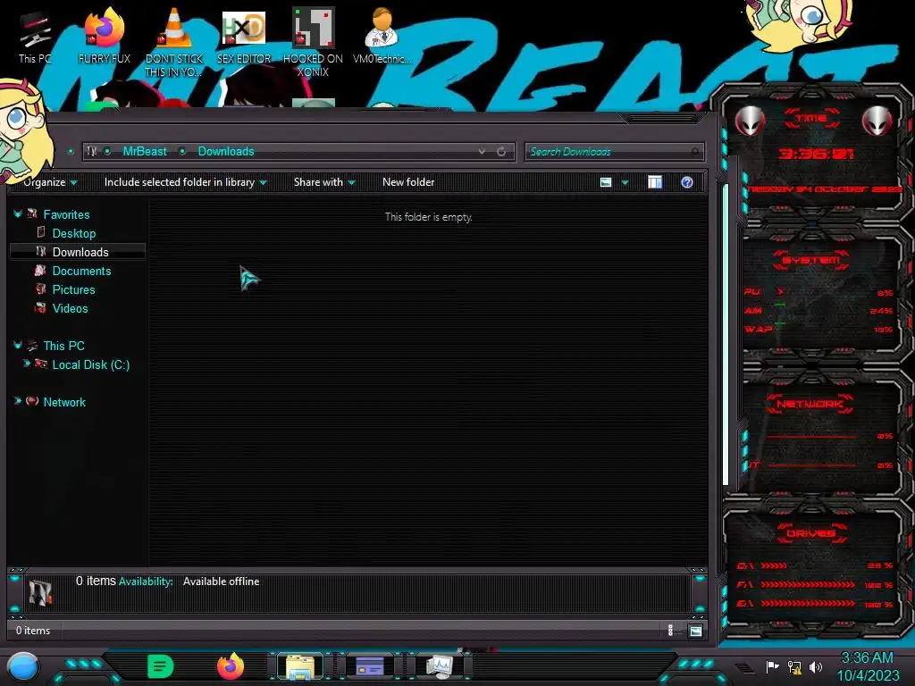
Task: Click the NETWORK gadget header
Action: pyautogui.click(x=810, y=404)
